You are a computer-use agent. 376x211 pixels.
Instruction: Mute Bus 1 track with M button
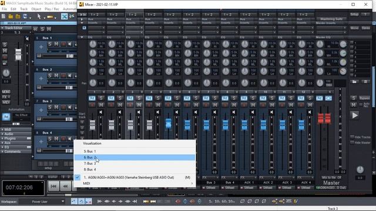tap(56, 44)
